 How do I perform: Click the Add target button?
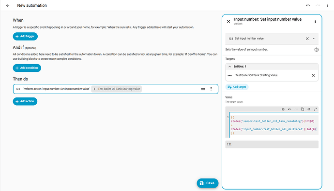237,87
